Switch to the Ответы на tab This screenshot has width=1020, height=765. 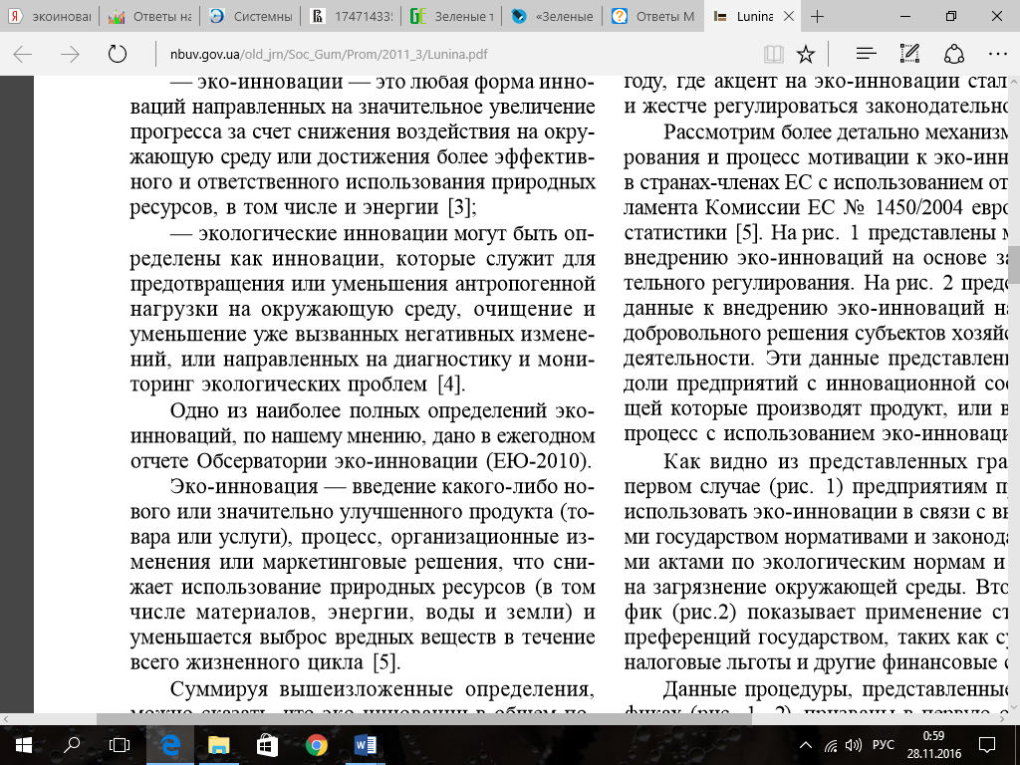coord(150,16)
